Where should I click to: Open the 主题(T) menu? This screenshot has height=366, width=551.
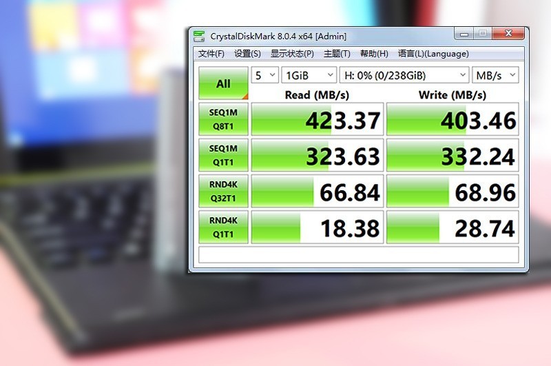tap(337, 54)
